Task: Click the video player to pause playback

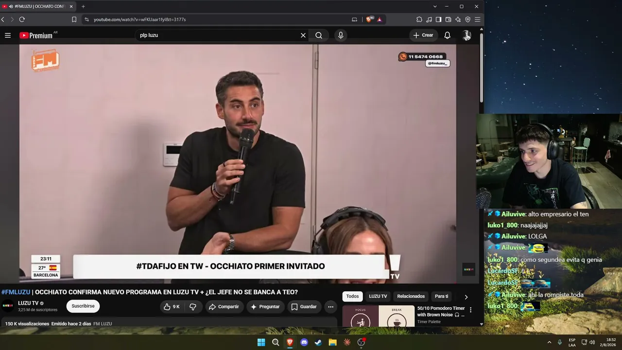Action: point(238,163)
